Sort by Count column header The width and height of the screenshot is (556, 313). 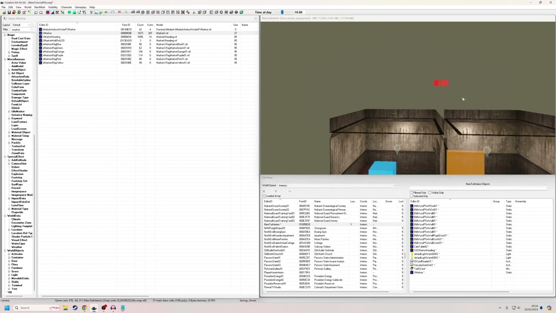[140, 25]
